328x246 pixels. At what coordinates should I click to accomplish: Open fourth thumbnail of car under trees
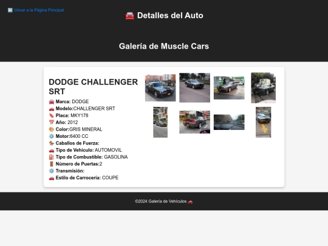coord(264,88)
